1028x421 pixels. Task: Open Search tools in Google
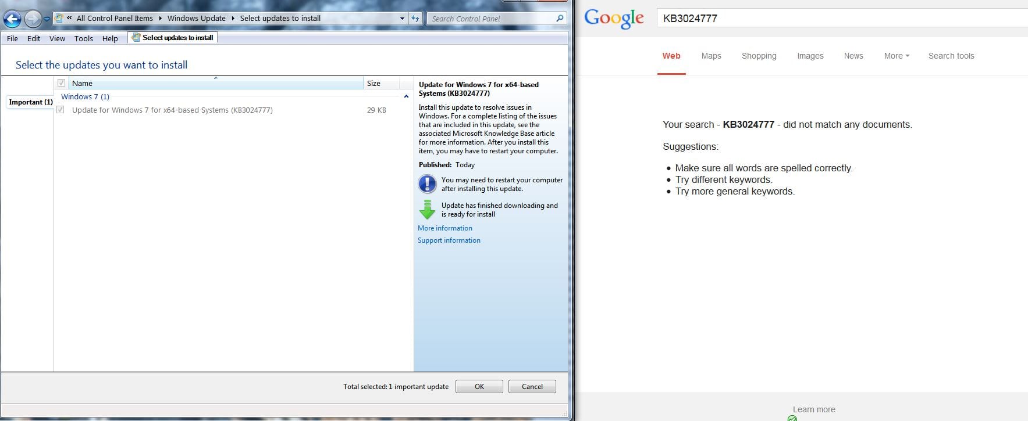coord(951,56)
